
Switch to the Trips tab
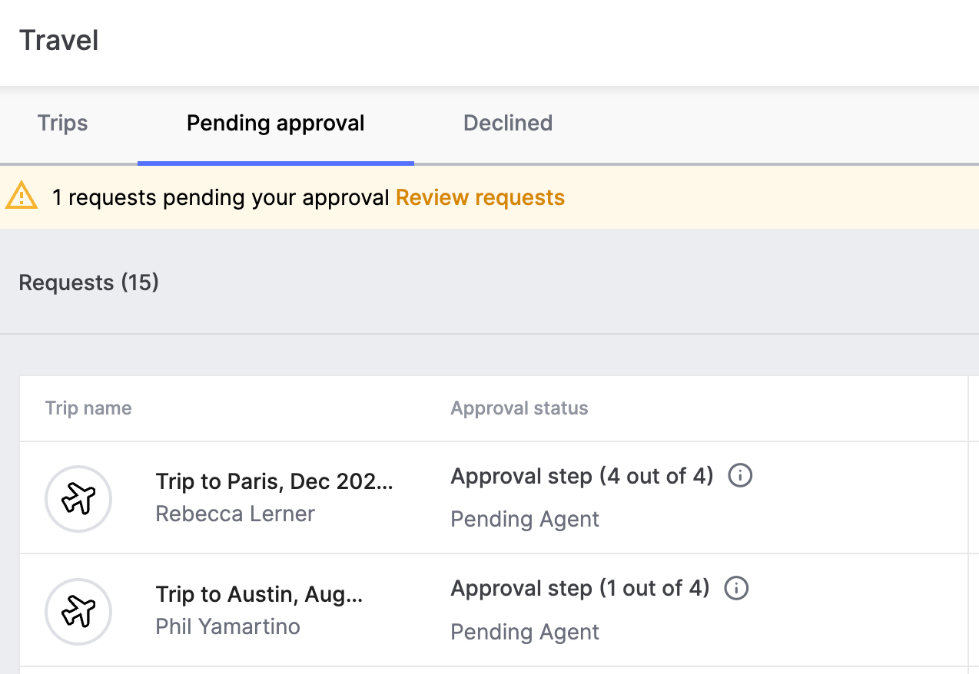pos(62,124)
